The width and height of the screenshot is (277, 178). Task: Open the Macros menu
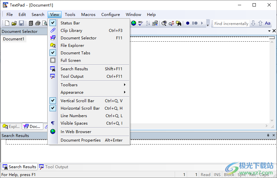(x=88, y=14)
